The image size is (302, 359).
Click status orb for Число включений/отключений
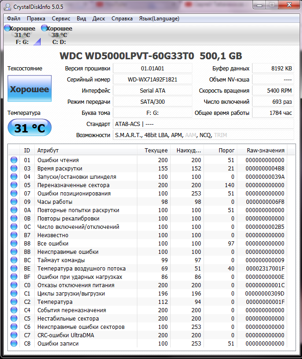[x=14, y=227]
